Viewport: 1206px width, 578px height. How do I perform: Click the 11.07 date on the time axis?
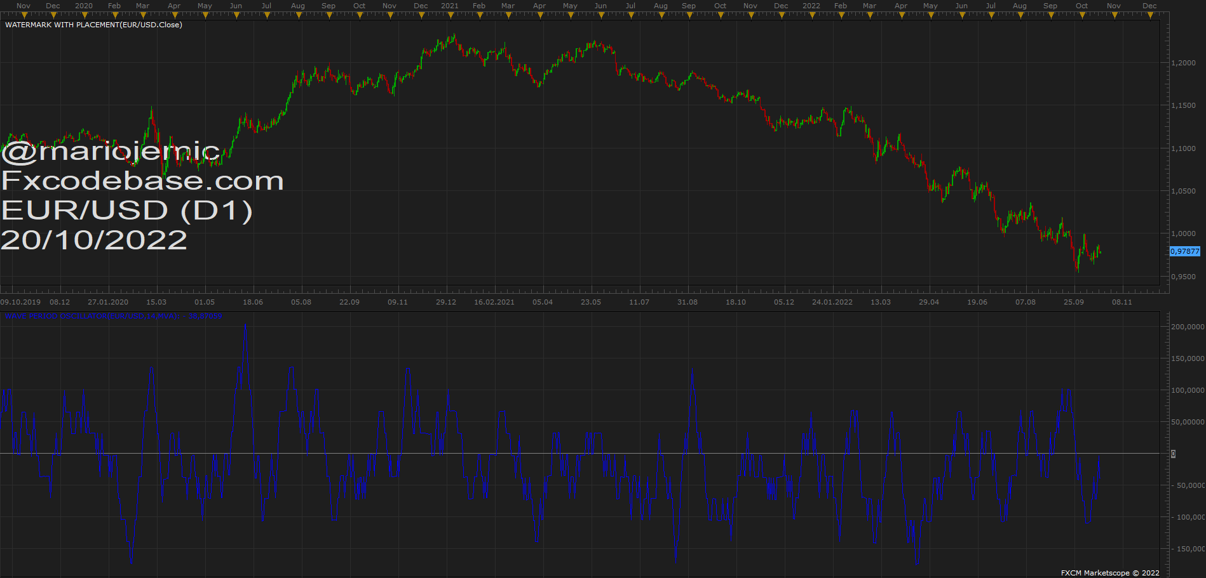(639, 302)
